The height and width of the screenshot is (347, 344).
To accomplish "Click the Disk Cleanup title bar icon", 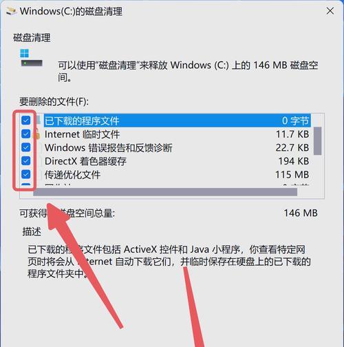I will (x=11, y=11).
